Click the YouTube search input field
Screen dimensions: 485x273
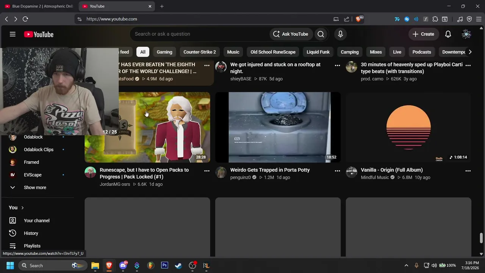click(200, 34)
